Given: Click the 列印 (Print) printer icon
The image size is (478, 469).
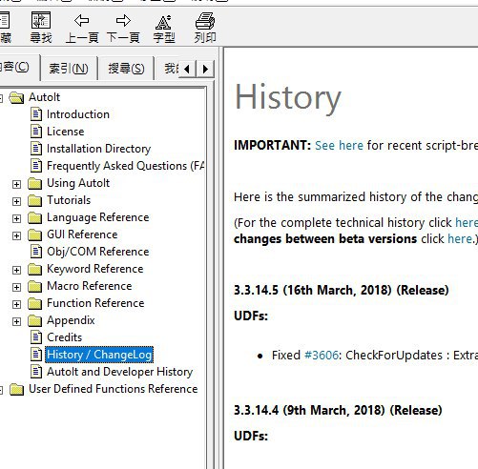Looking at the screenshot, I should [205, 21].
